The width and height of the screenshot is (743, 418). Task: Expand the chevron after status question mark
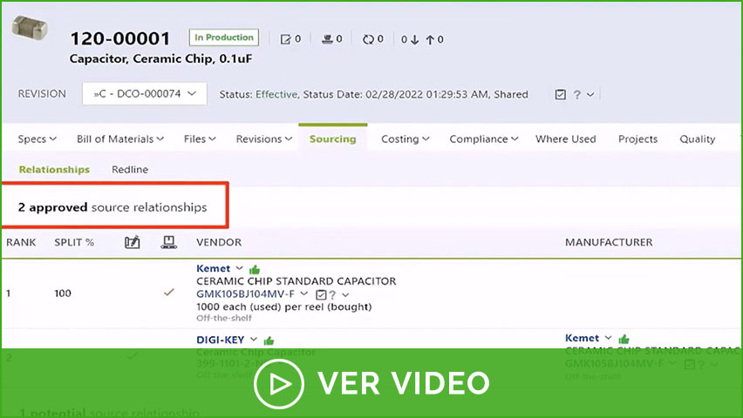590,95
